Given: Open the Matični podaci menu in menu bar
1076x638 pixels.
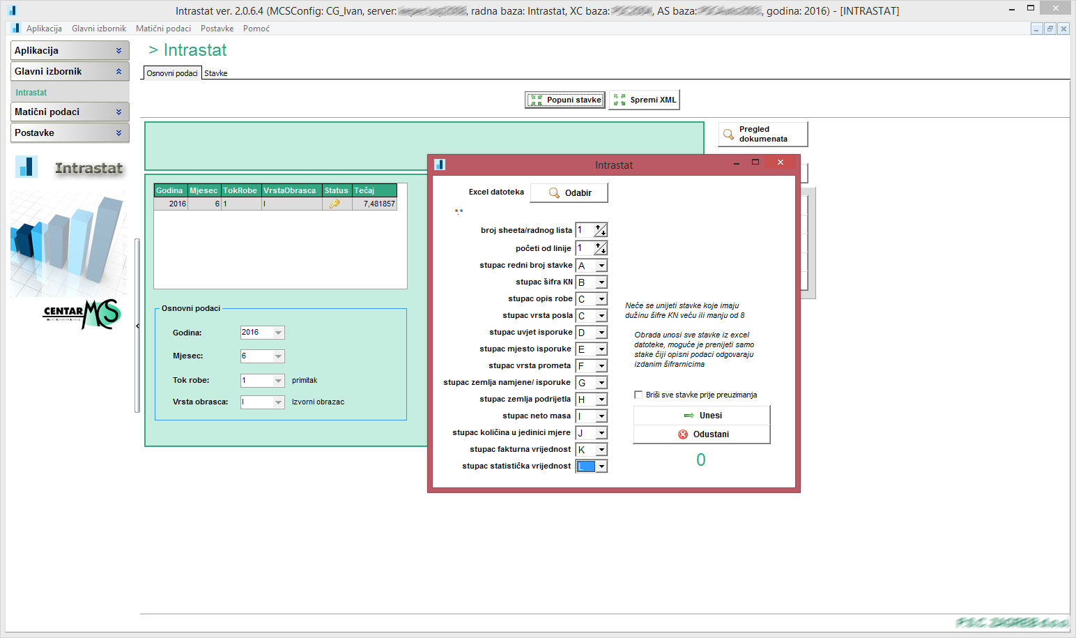Looking at the screenshot, I should [x=163, y=29].
